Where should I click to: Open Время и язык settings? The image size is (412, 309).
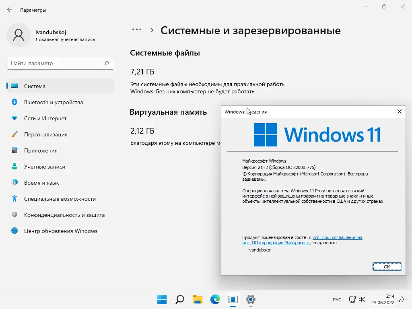pos(60,183)
